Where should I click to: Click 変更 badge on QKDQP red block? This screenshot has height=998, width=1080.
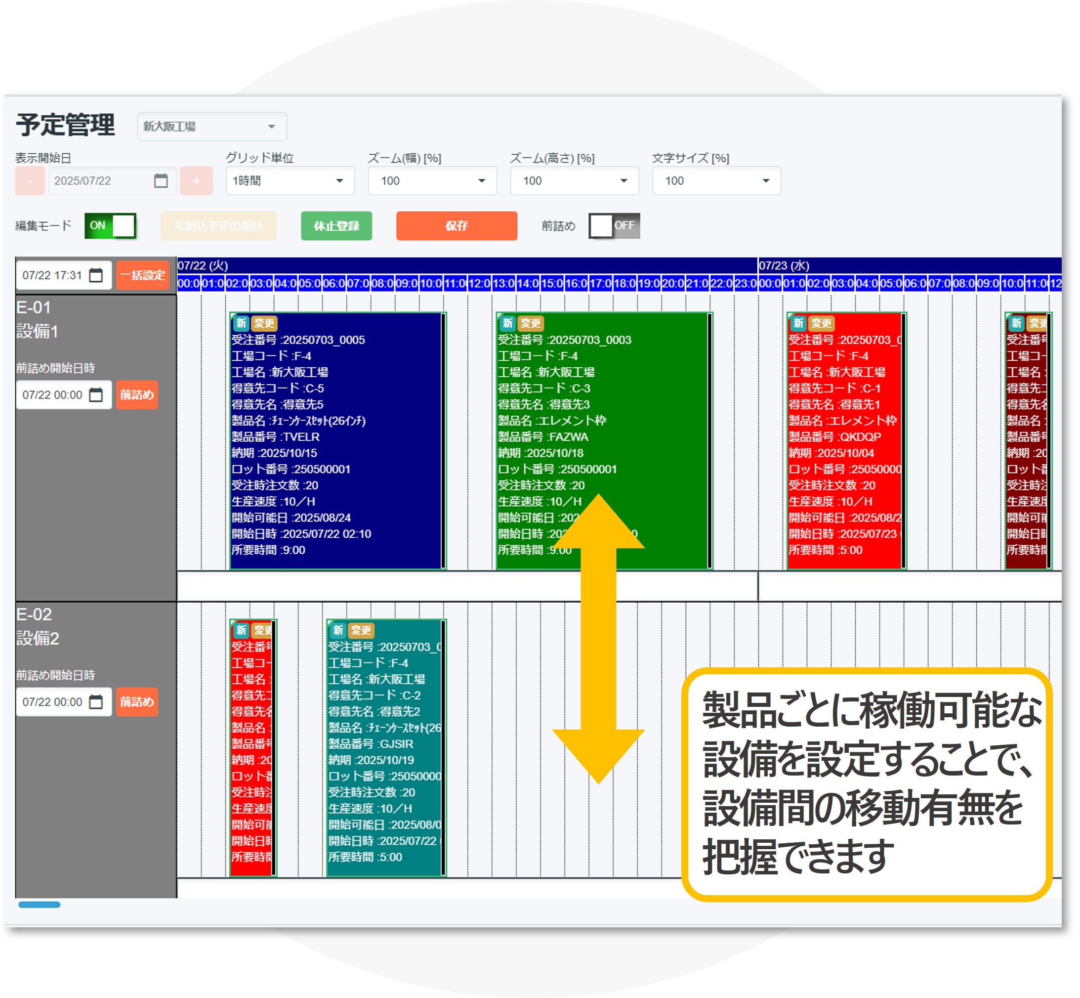tap(822, 323)
